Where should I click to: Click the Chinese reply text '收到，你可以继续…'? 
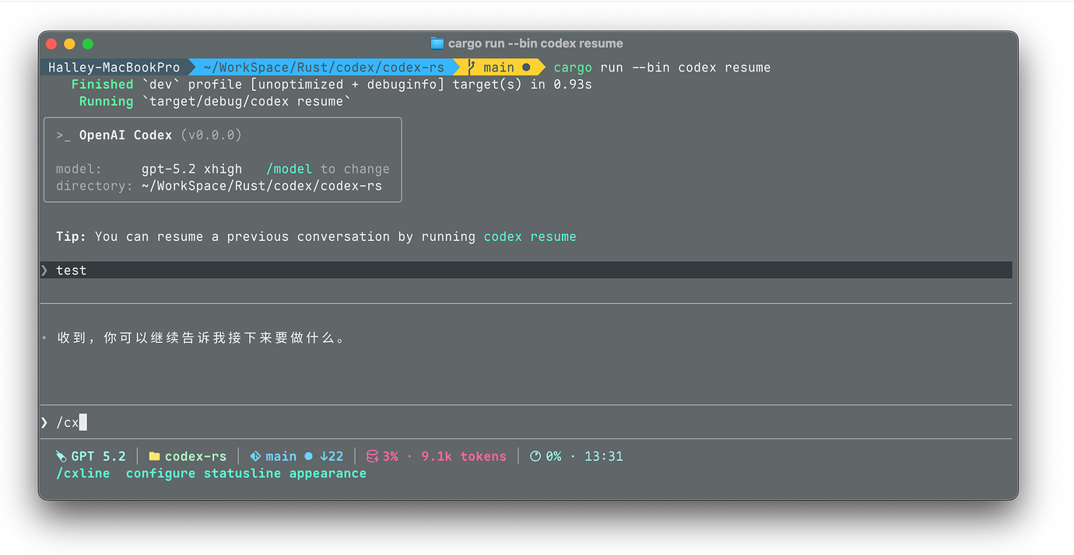click(202, 338)
